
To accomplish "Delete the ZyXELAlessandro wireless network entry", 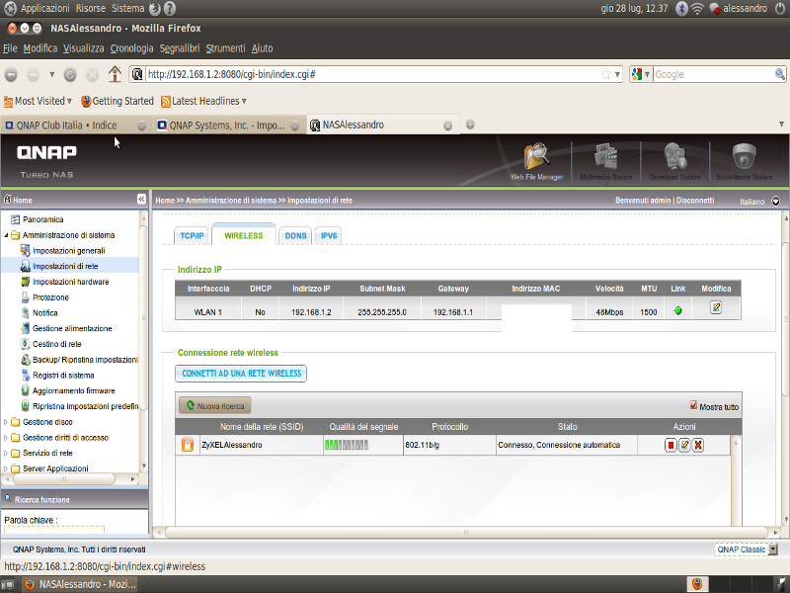I will click(x=697, y=446).
